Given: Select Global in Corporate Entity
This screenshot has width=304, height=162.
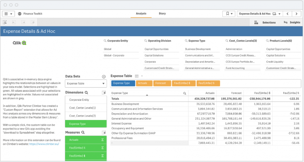Looking at the screenshot, I should coord(121,49).
